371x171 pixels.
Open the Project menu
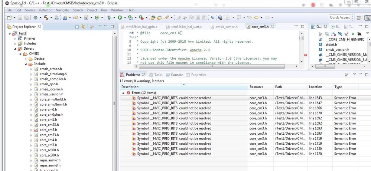click(92, 10)
